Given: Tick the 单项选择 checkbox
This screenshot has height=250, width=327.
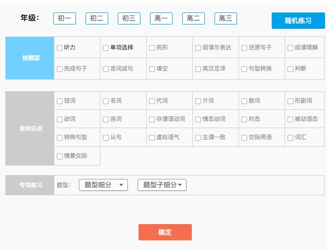Looking at the screenshot, I should (x=106, y=48).
